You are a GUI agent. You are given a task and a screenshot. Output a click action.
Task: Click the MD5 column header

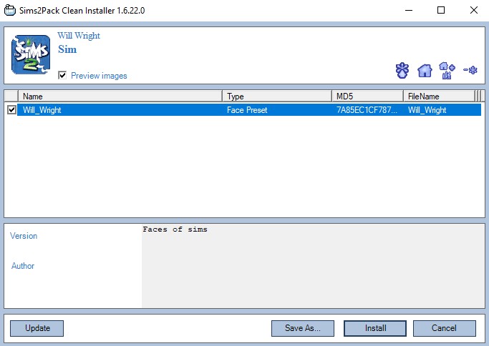[x=368, y=97]
